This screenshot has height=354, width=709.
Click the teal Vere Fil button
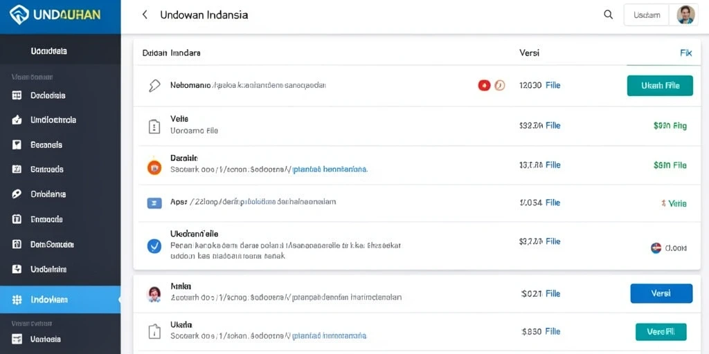661,331
